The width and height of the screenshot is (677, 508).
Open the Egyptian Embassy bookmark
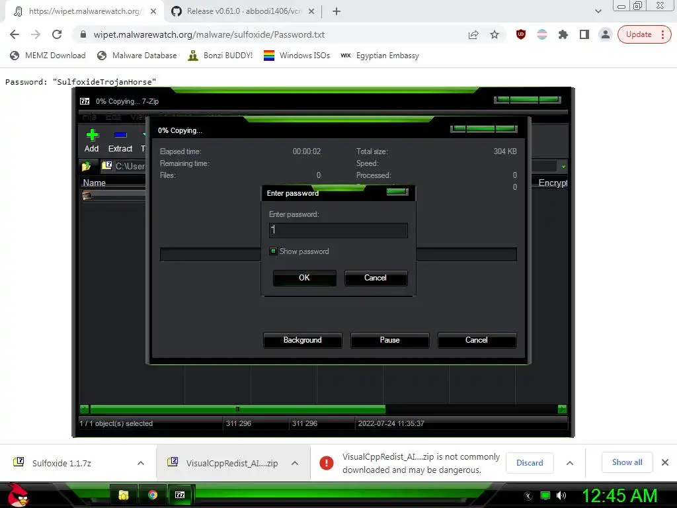tap(380, 56)
